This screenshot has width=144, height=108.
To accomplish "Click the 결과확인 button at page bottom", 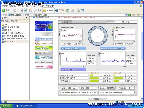I will point(98,99).
